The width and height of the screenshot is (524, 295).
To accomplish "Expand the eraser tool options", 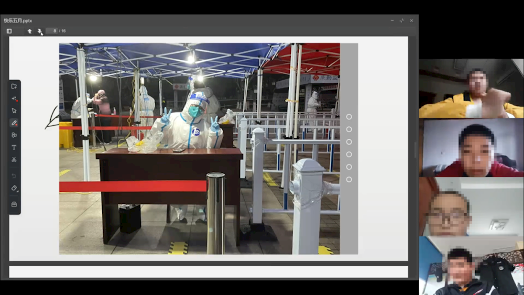I will point(14,188).
